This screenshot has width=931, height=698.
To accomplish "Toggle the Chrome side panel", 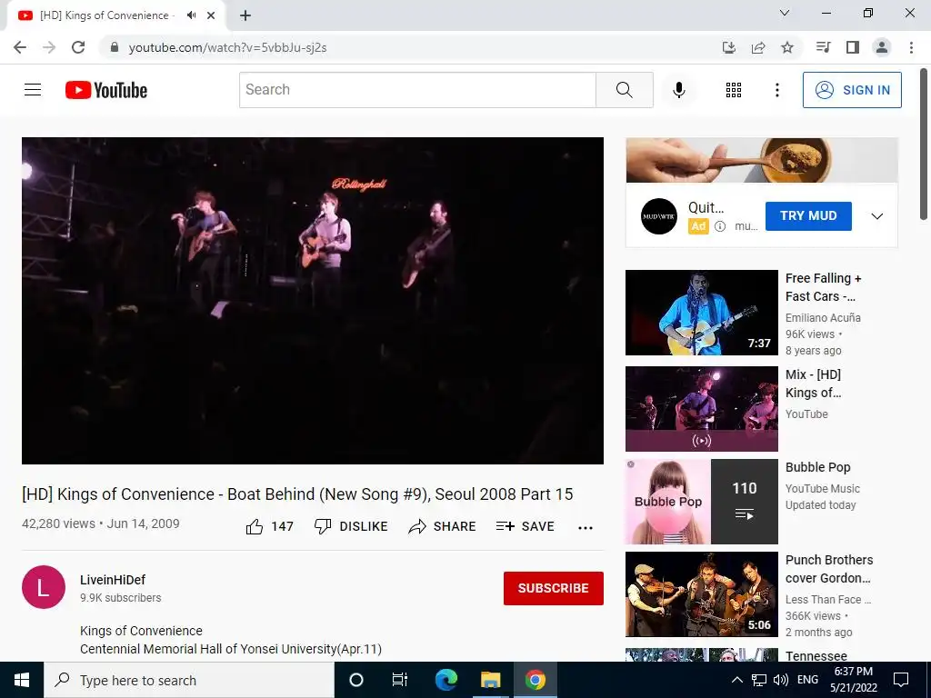I will point(853,47).
